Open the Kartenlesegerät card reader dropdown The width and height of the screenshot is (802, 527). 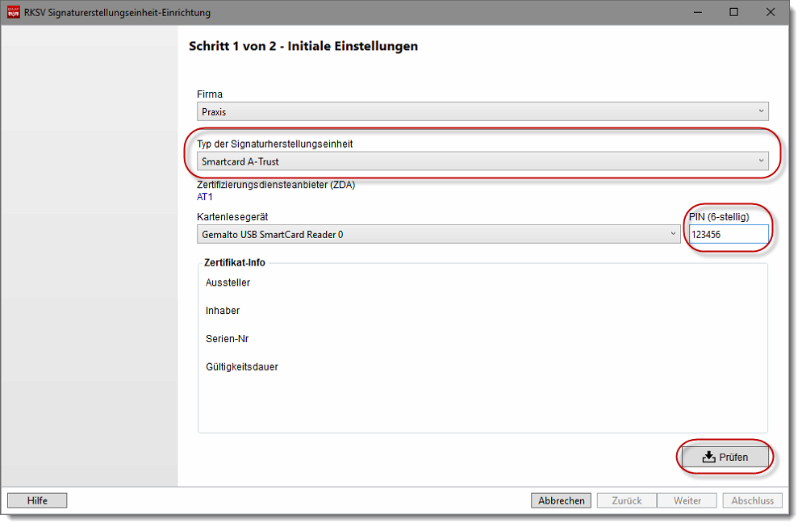pyautogui.click(x=439, y=234)
